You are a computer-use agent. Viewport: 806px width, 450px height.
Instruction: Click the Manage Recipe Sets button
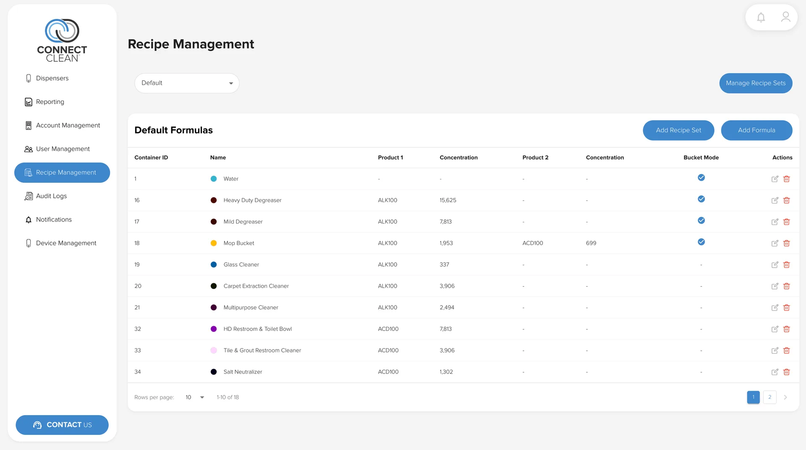[756, 83]
